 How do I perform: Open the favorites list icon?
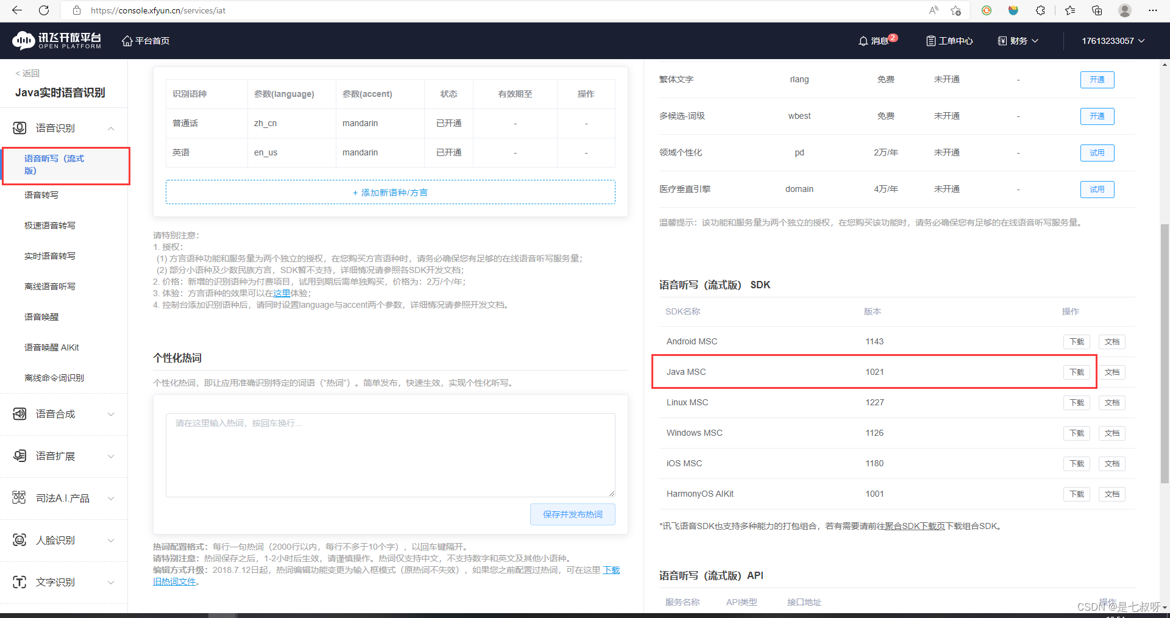pos(1070,10)
